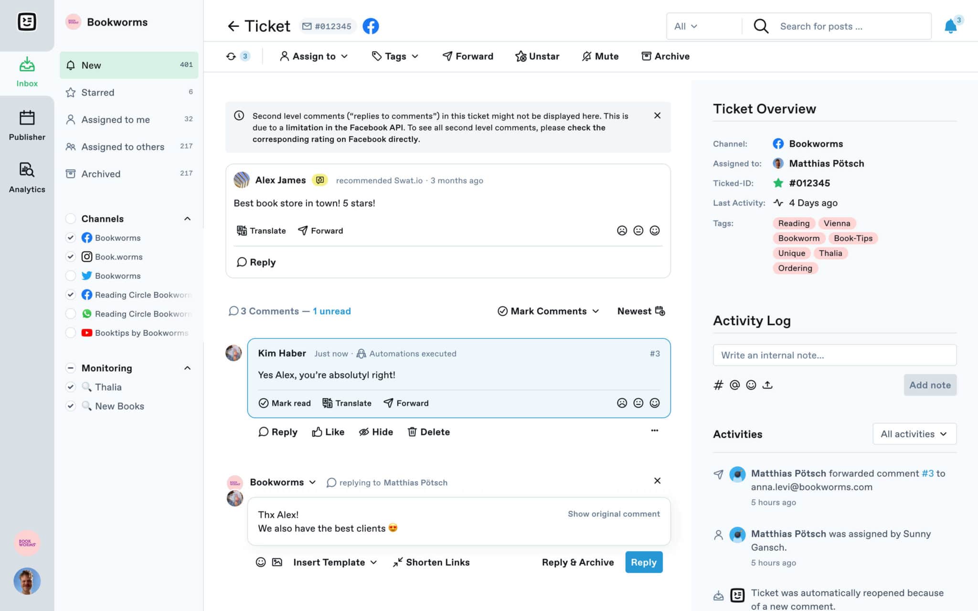Viewport: 978px width, 611px height.
Task: Mark Kim Haber's comment as read
Action: [x=284, y=403]
